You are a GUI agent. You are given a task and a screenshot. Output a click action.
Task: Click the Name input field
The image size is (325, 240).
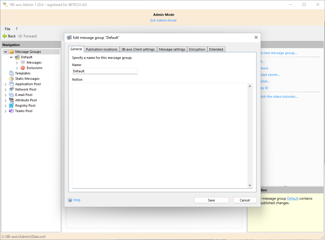point(105,71)
